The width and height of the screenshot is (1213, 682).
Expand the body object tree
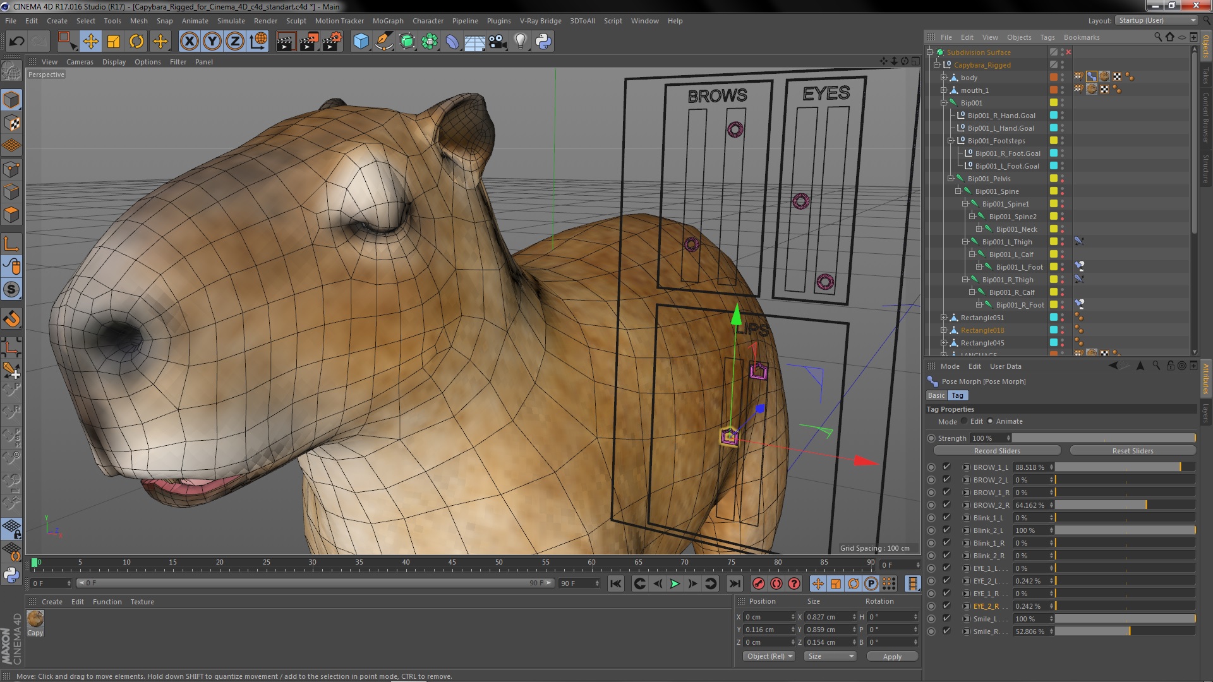(944, 77)
